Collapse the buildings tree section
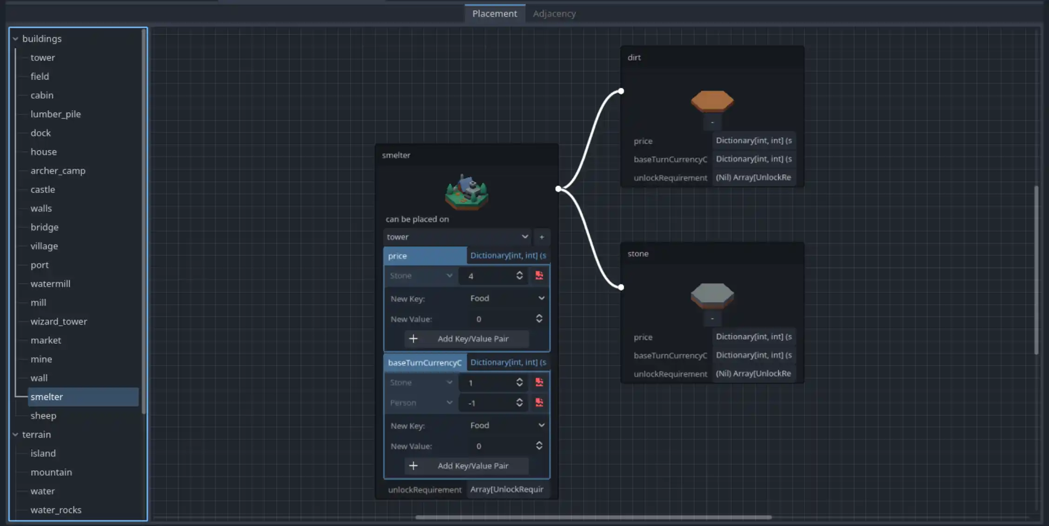This screenshot has width=1049, height=526. tap(15, 39)
